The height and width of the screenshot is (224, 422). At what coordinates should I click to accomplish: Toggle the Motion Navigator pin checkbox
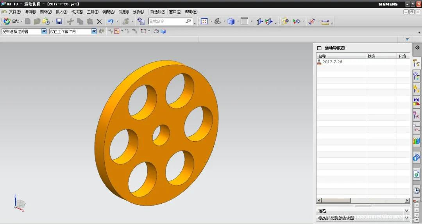click(x=319, y=48)
